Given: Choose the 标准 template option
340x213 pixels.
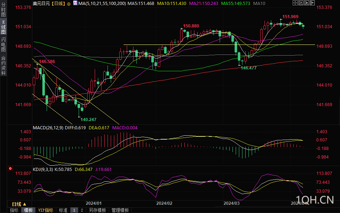Looking at the screenshot, I should pyautogui.click(x=63, y=210).
